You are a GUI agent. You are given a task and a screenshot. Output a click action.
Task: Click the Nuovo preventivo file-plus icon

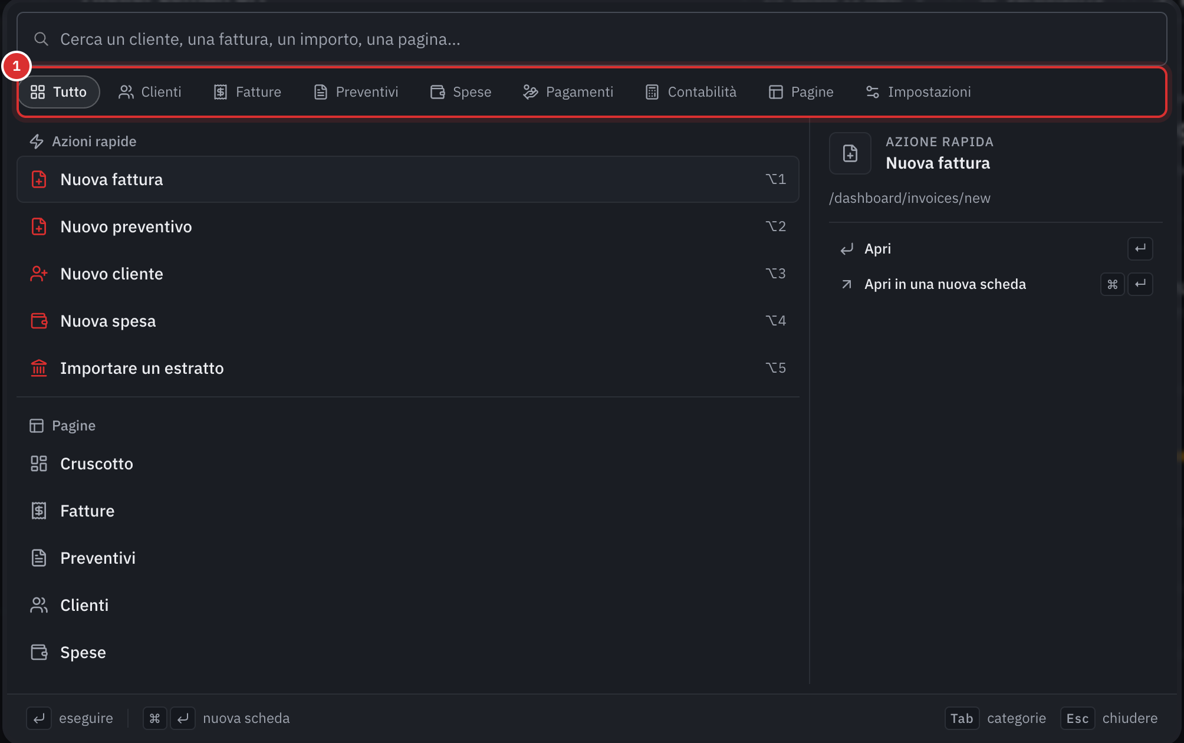(x=39, y=226)
